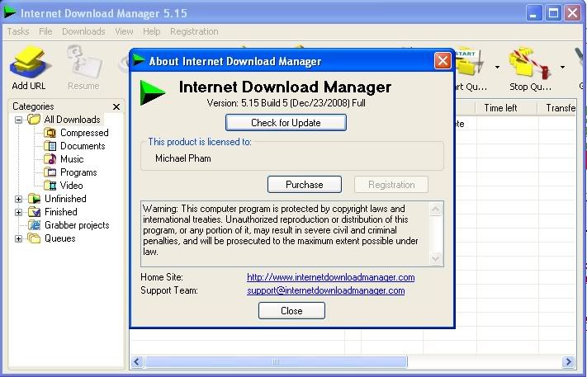Expand the Queues tree node

coord(18,238)
